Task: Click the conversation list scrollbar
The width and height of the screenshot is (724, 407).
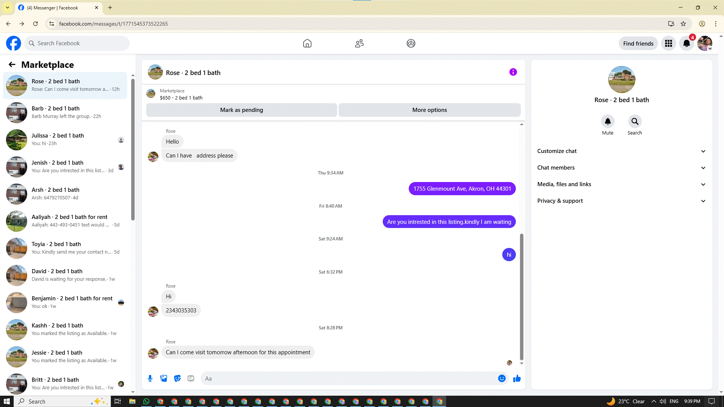Action: pyautogui.click(x=133, y=149)
